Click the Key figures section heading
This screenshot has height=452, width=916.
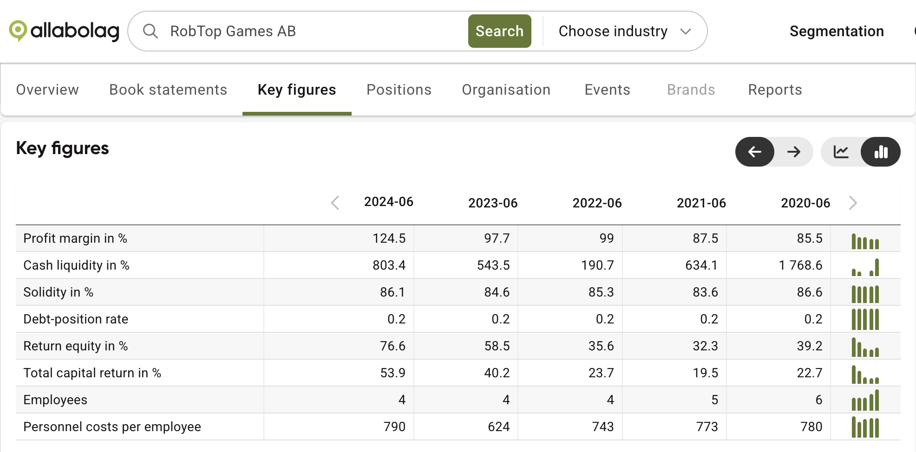[x=62, y=149]
